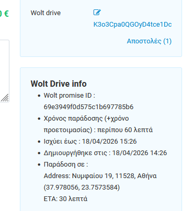
Task: Click the textarea resize handle corner
Action: (x=5, y=98)
